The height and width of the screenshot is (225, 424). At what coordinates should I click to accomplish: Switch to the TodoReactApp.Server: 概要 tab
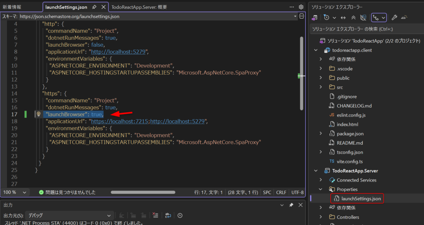point(139,7)
